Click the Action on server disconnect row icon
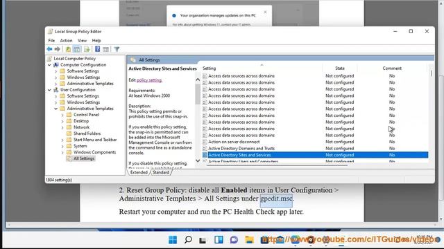This screenshot has width=444, height=249. click(x=205, y=142)
